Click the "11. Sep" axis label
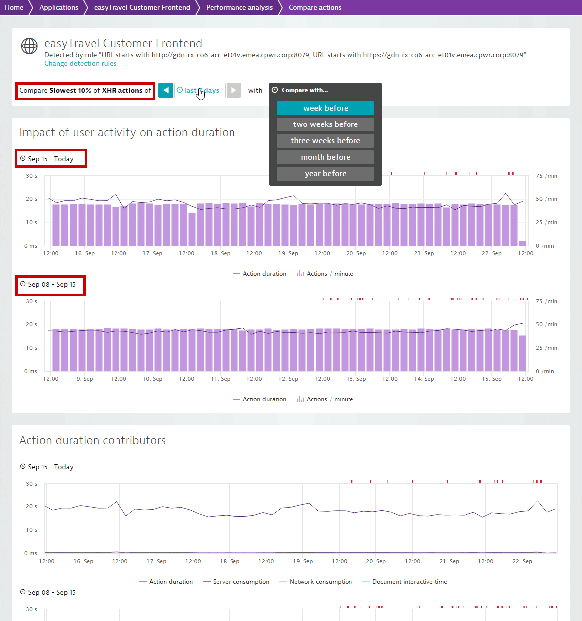Image resolution: width=582 pixels, height=621 pixels. tap(221, 379)
